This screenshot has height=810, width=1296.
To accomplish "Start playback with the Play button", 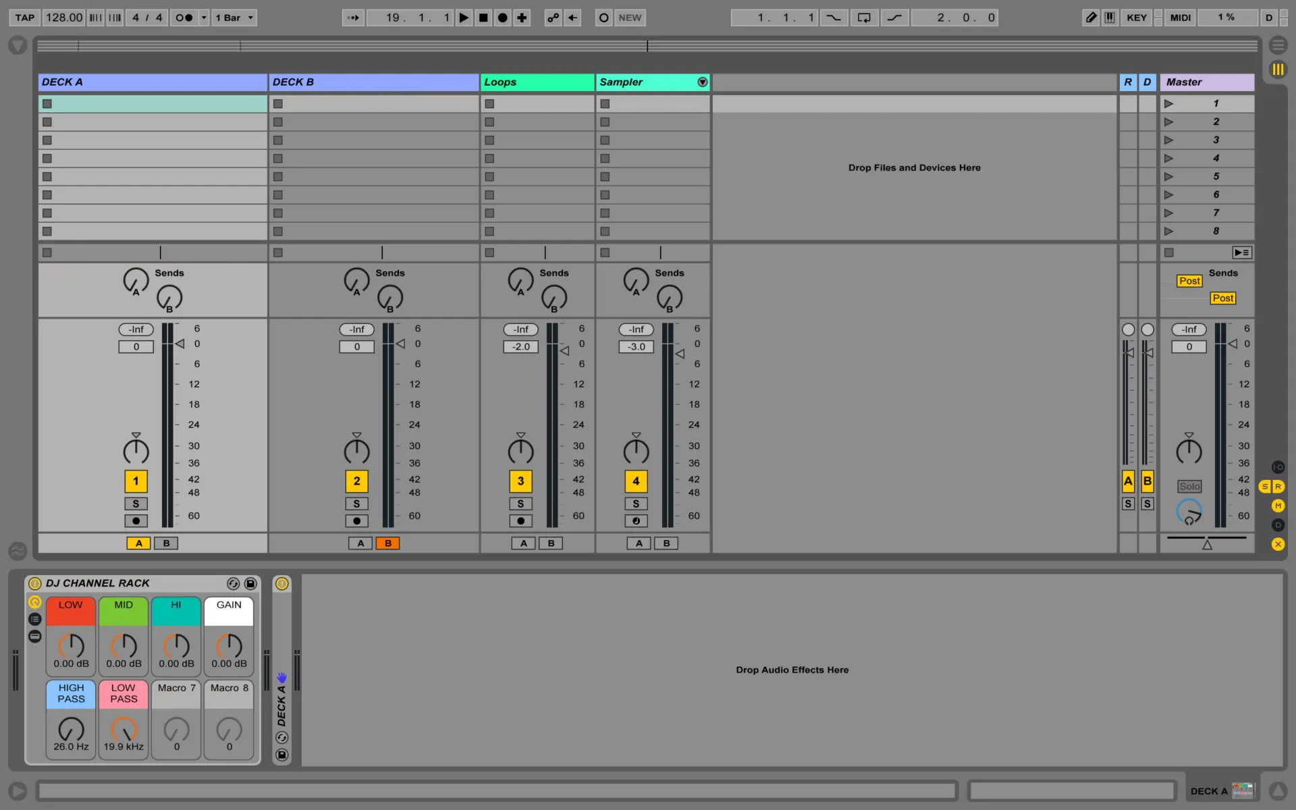I will (x=464, y=18).
